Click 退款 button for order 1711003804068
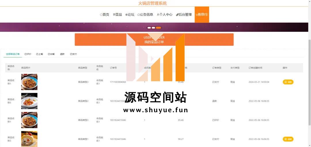311x147 pixels. [x=288, y=82]
